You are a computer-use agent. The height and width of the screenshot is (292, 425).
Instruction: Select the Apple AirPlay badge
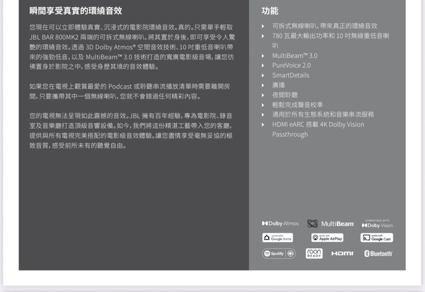[x=327, y=238]
